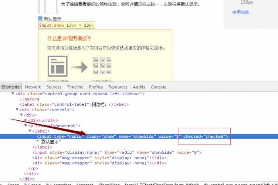Click the detail page template layout icon
The height and width of the screenshot is (185, 278).
pyautogui.click(x=58, y=66)
